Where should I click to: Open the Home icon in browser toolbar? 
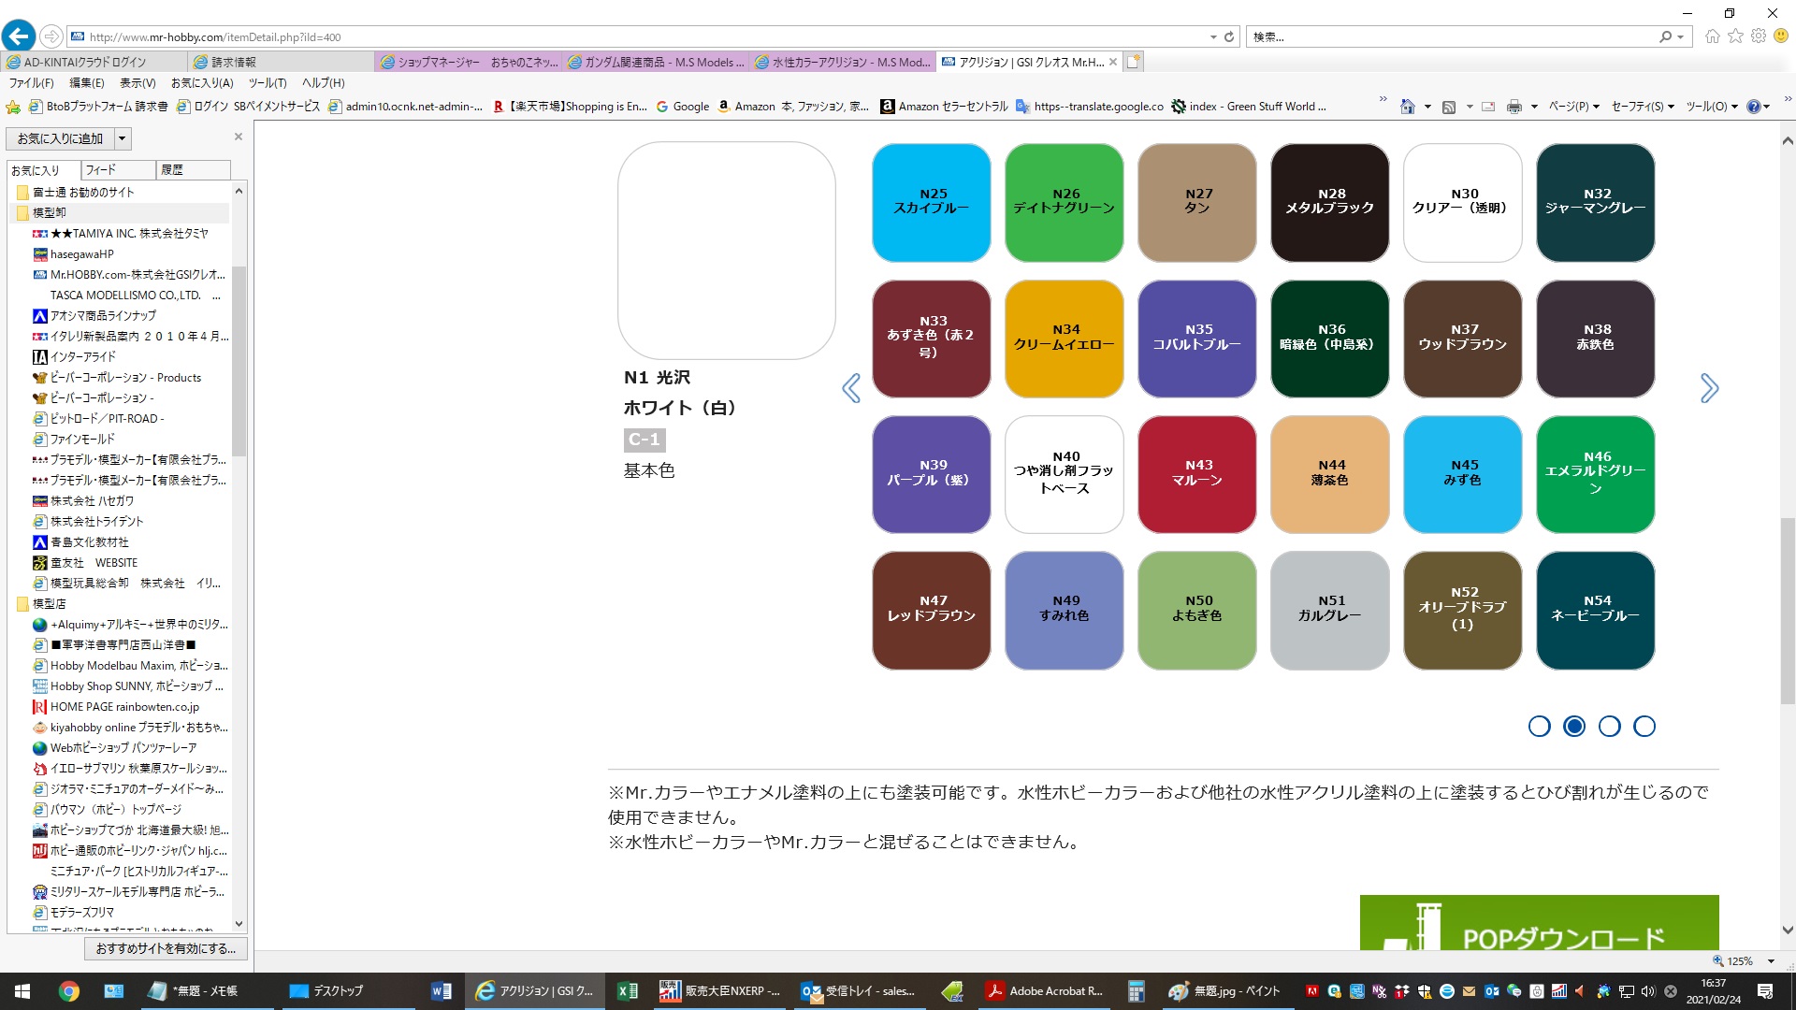(1713, 36)
